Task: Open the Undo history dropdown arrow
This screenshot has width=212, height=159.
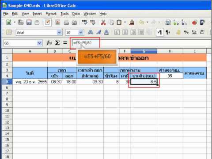Action: click(148, 23)
